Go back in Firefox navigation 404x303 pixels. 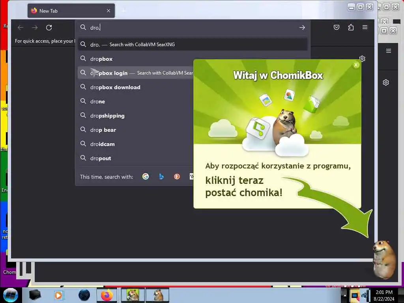(x=21, y=27)
